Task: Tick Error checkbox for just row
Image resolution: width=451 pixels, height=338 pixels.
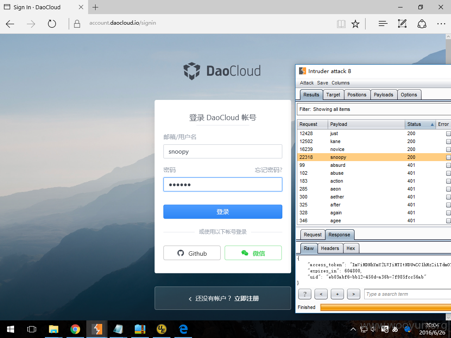Action: (448, 133)
